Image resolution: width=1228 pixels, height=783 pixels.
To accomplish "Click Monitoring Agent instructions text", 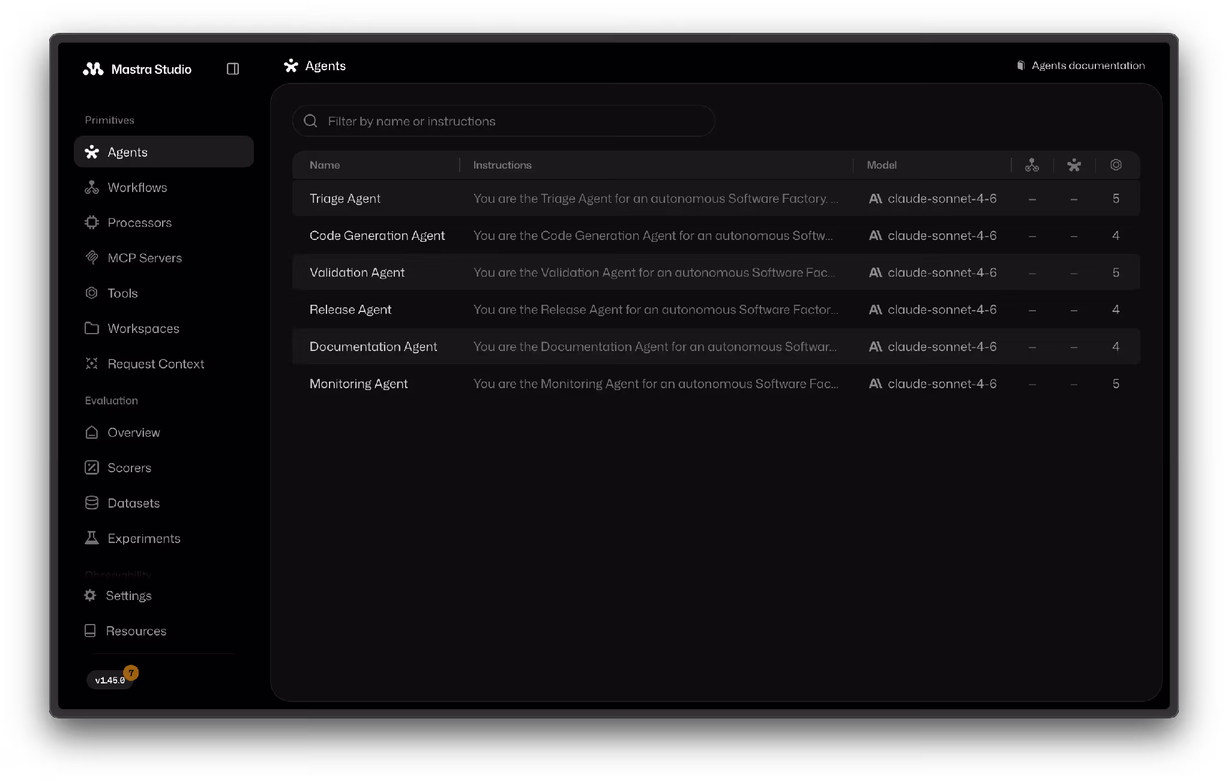I will click(x=655, y=384).
